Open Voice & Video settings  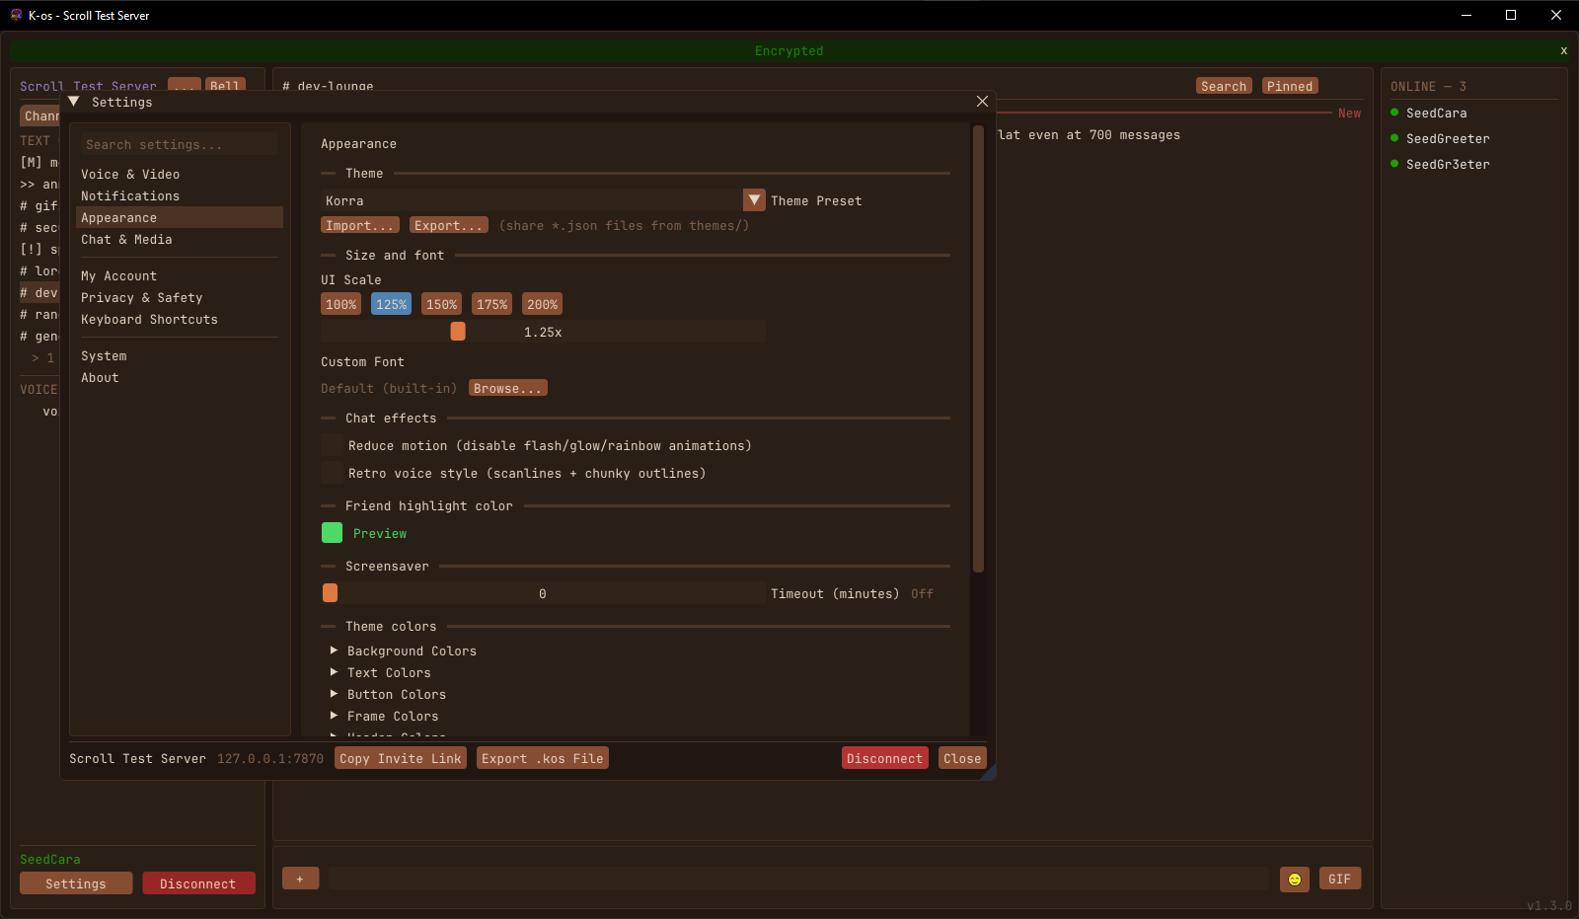pyautogui.click(x=180, y=174)
